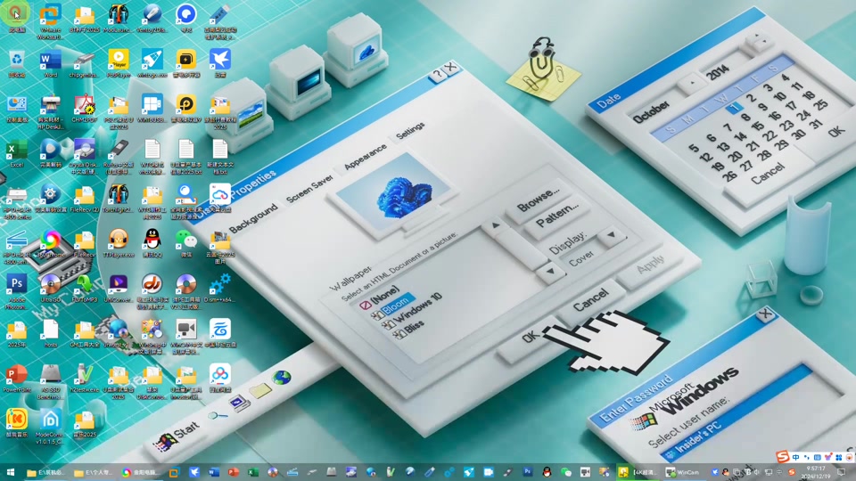Open the CrystalDisk desktop shortcut

84,157
